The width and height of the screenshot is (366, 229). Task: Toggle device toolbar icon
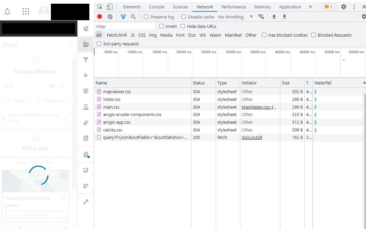pos(110,7)
